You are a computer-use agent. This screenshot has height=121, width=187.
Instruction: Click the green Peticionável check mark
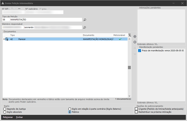click(x=120, y=39)
